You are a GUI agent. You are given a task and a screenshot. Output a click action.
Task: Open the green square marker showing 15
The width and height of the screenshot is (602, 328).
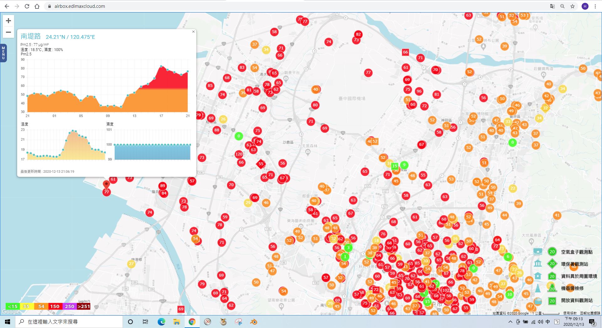pyautogui.click(x=394, y=166)
